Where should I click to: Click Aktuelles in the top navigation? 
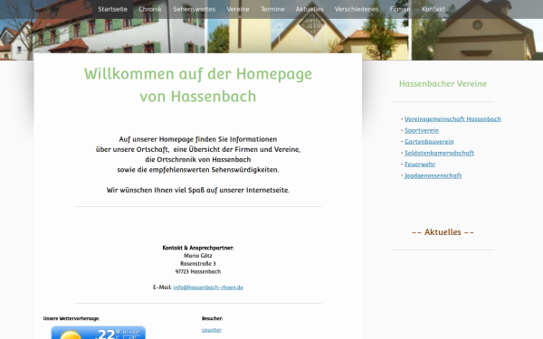tap(310, 9)
